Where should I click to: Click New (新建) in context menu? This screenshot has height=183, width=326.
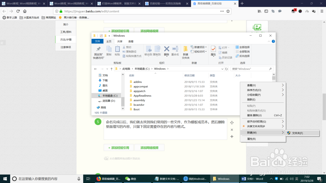tap(263, 133)
